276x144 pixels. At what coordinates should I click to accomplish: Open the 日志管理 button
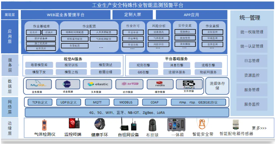(252, 61)
